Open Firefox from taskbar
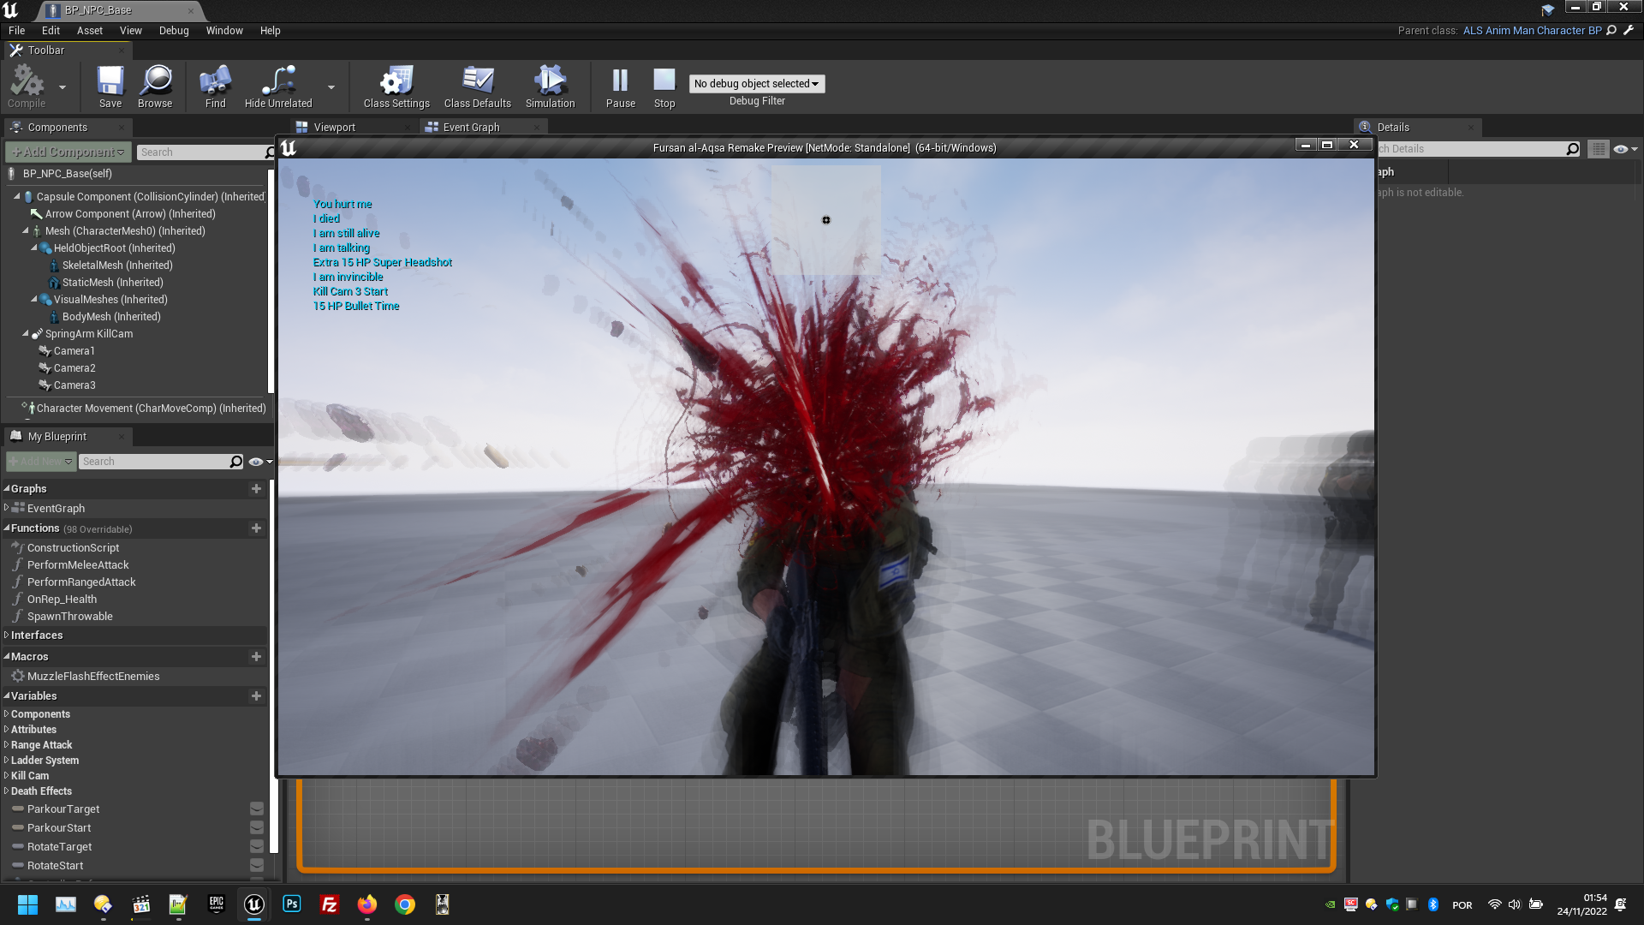This screenshot has height=925, width=1644. 367,904
